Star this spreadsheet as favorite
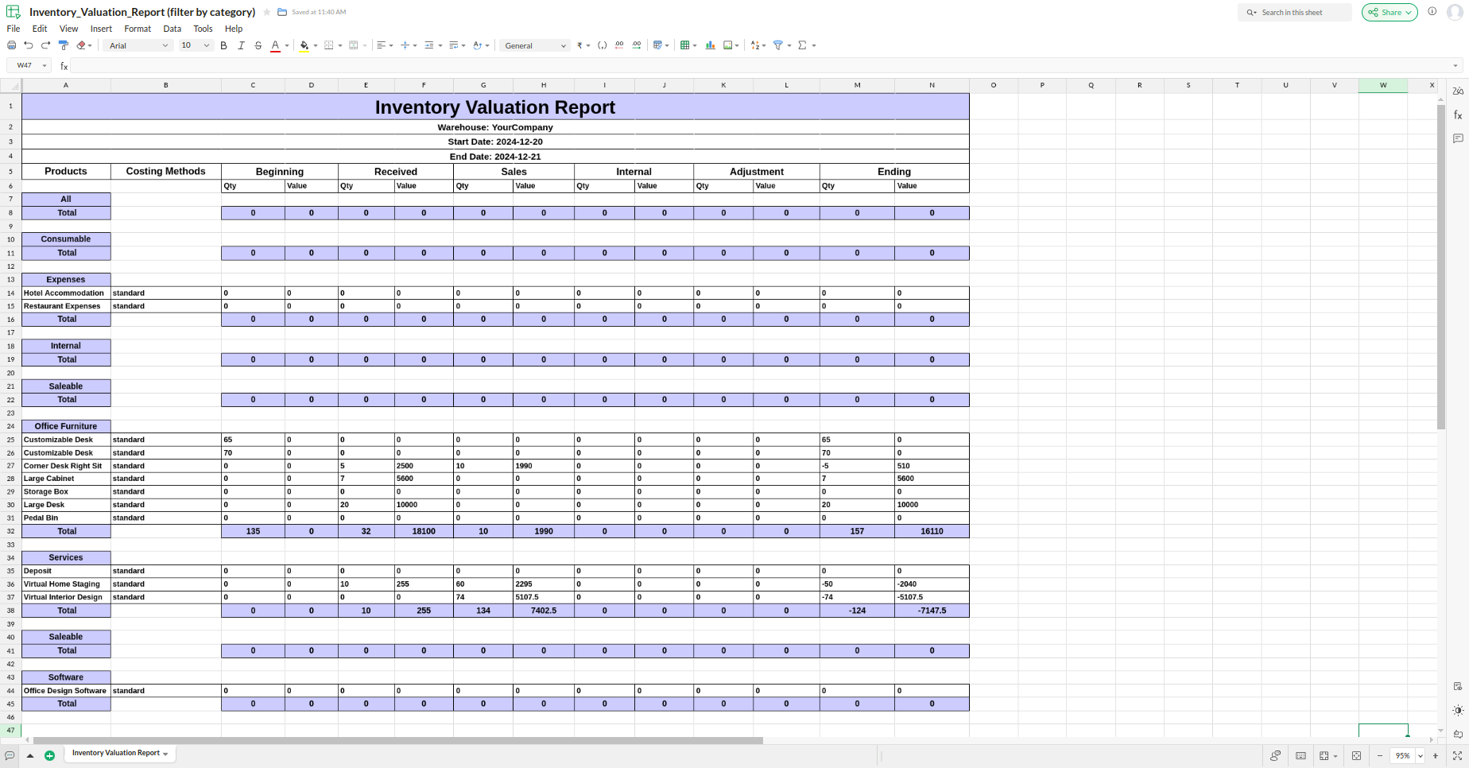The image size is (1469, 768). [x=267, y=12]
